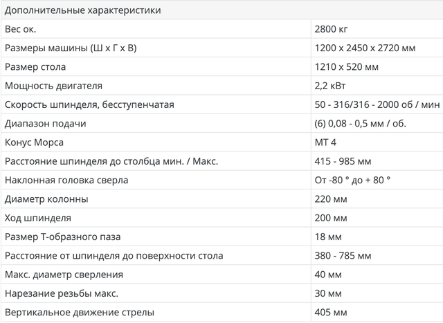Click the 'Ход шпинделя' label
443x323 pixels.
[x=38, y=219]
